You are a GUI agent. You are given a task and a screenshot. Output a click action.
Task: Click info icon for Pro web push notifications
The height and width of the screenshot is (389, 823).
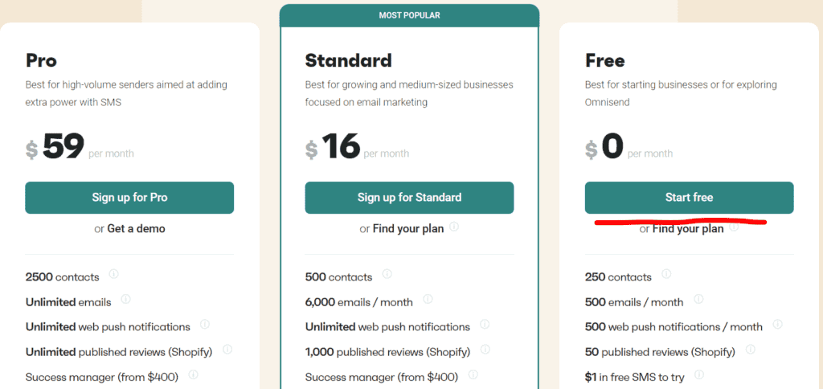click(x=205, y=325)
